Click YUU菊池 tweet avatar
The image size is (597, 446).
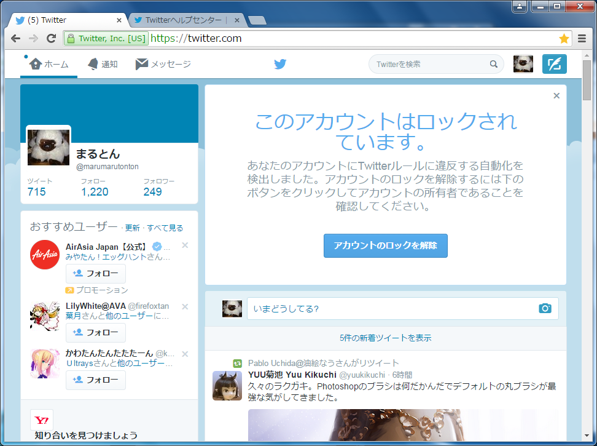click(227, 386)
